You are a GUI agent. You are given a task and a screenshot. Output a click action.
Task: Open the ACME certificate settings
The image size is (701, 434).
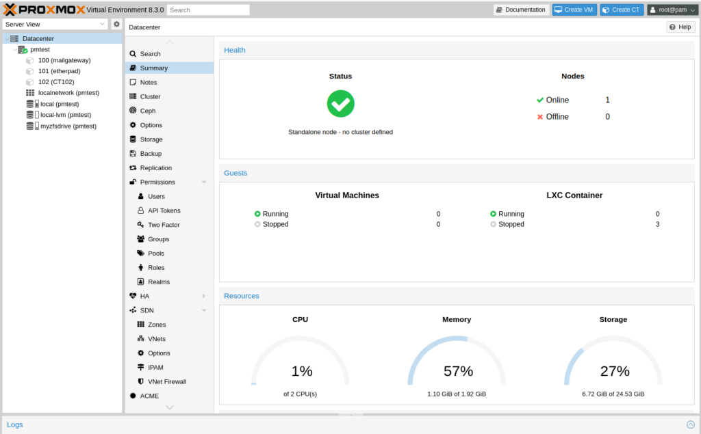pyautogui.click(x=146, y=395)
